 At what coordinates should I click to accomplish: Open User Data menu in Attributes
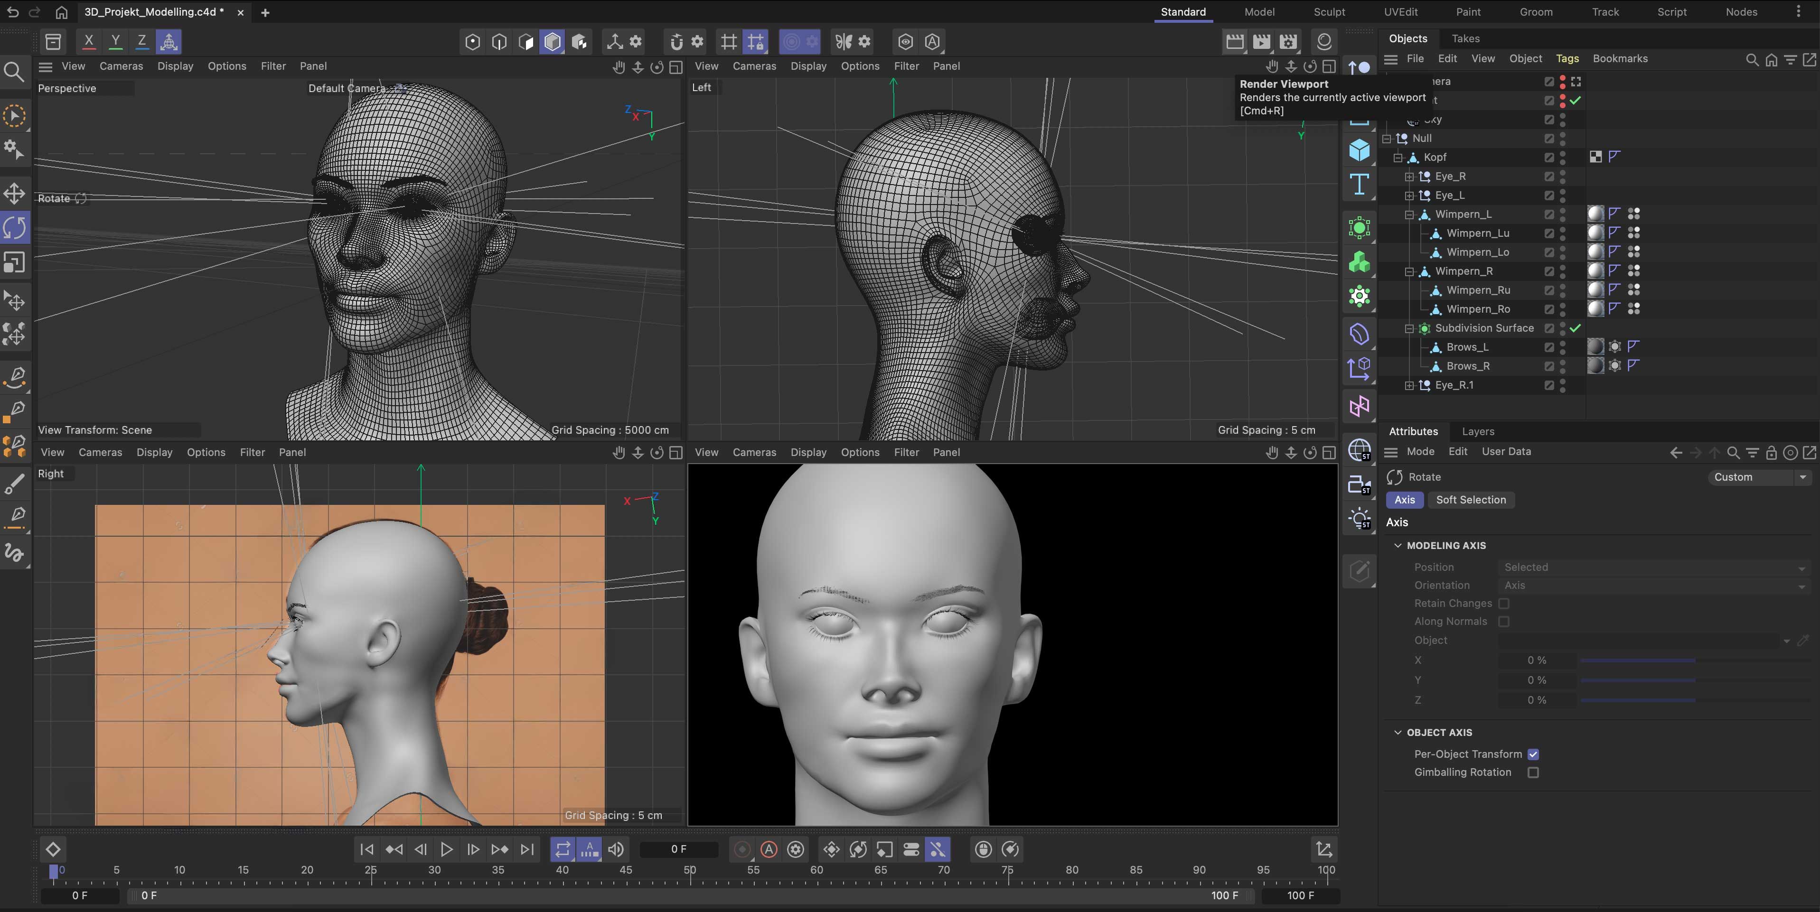[1506, 451]
